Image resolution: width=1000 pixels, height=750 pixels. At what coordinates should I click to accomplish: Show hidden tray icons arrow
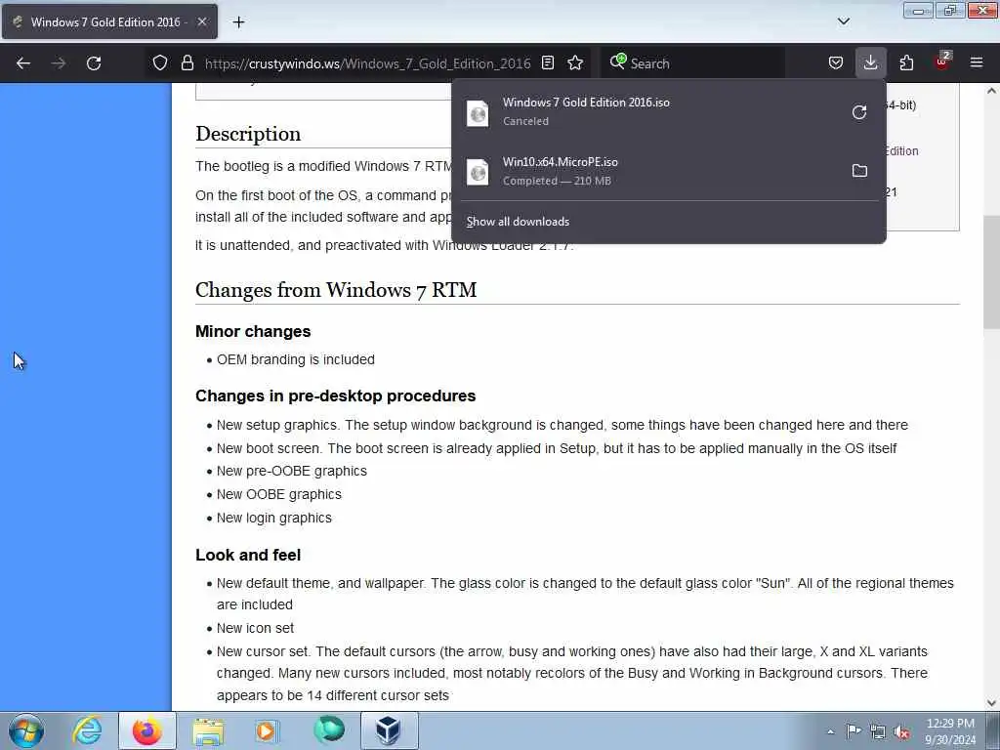coord(830,732)
